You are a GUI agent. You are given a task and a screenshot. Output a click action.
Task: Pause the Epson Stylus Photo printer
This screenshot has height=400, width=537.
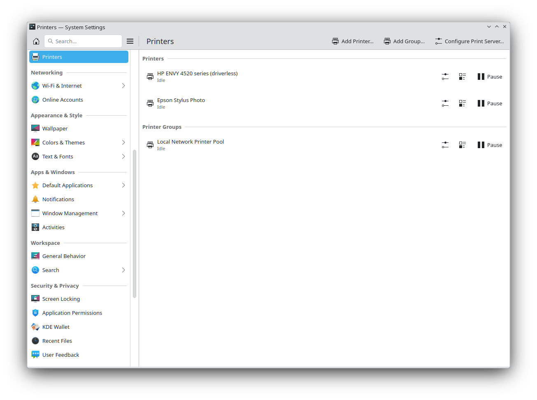click(490, 103)
